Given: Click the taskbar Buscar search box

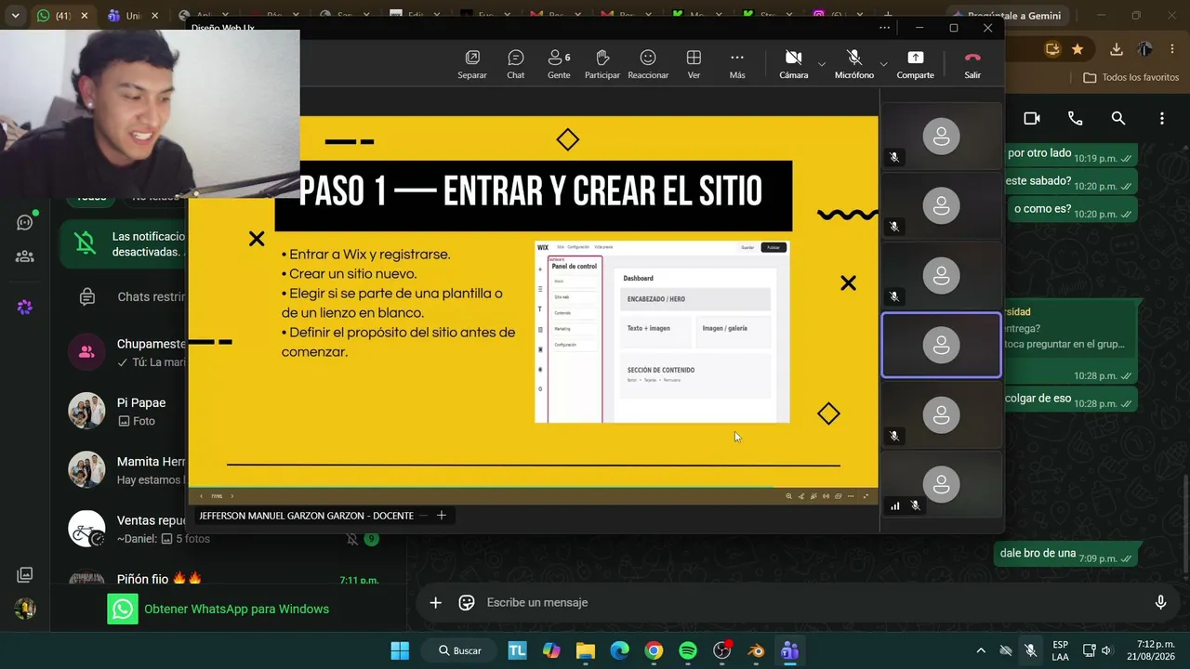Looking at the screenshot, I should coord(460,650).
